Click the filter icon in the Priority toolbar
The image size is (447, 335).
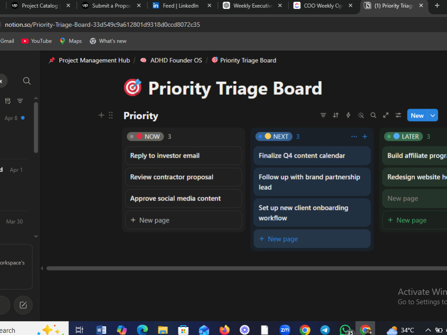tap(323, 115)
